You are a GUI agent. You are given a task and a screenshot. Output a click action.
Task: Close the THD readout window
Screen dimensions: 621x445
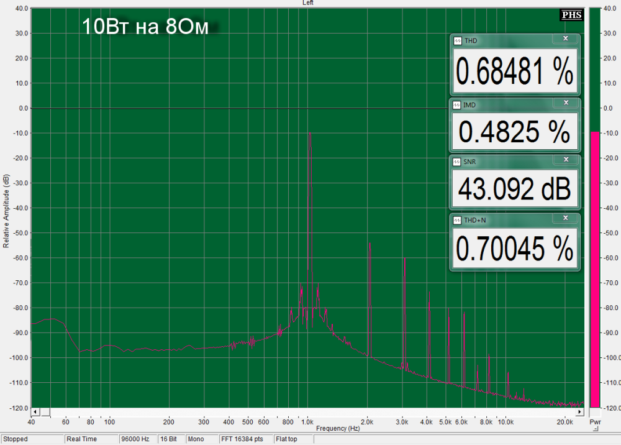pos(564,39)
